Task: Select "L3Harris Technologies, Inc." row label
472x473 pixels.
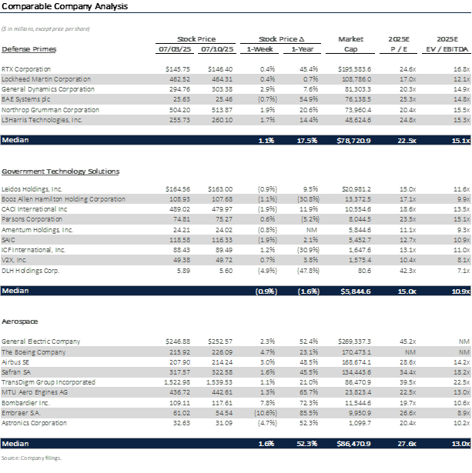Action: [42, 120]
